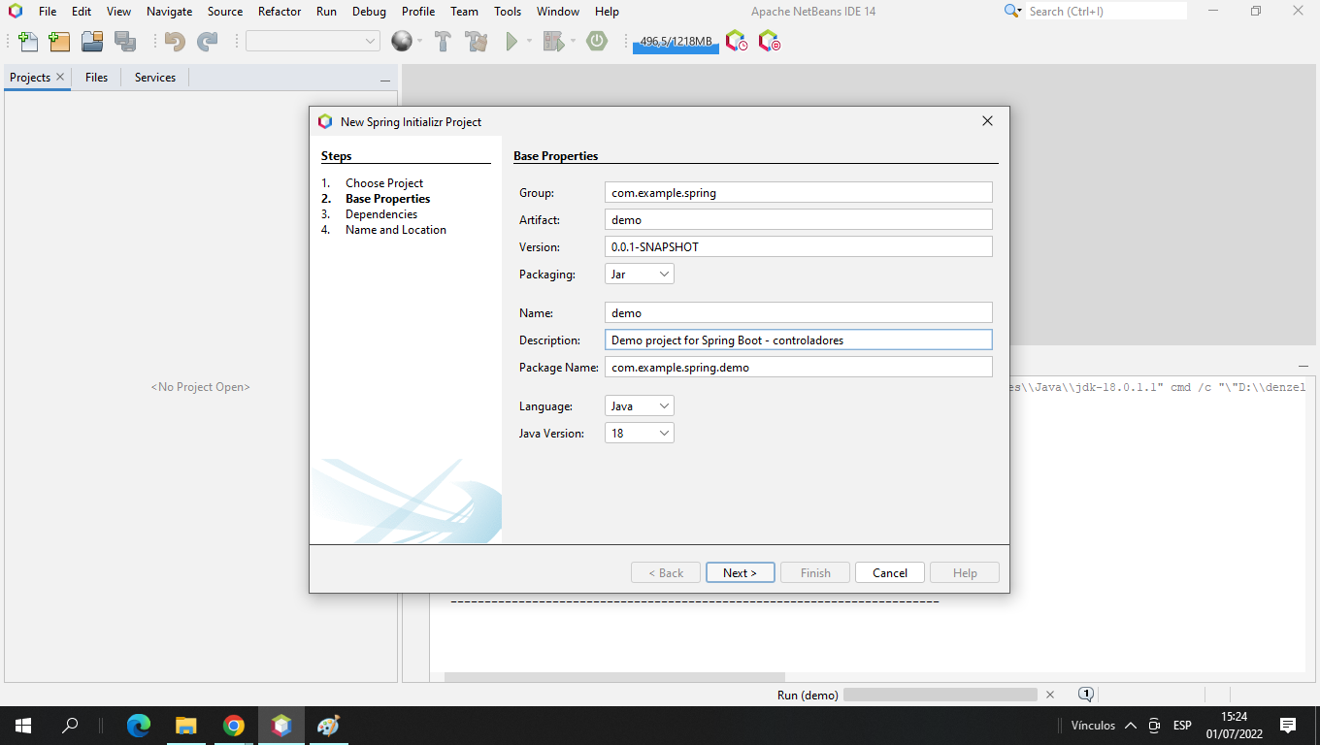Click the memory usage bar to collect garbage

point(676,42)
